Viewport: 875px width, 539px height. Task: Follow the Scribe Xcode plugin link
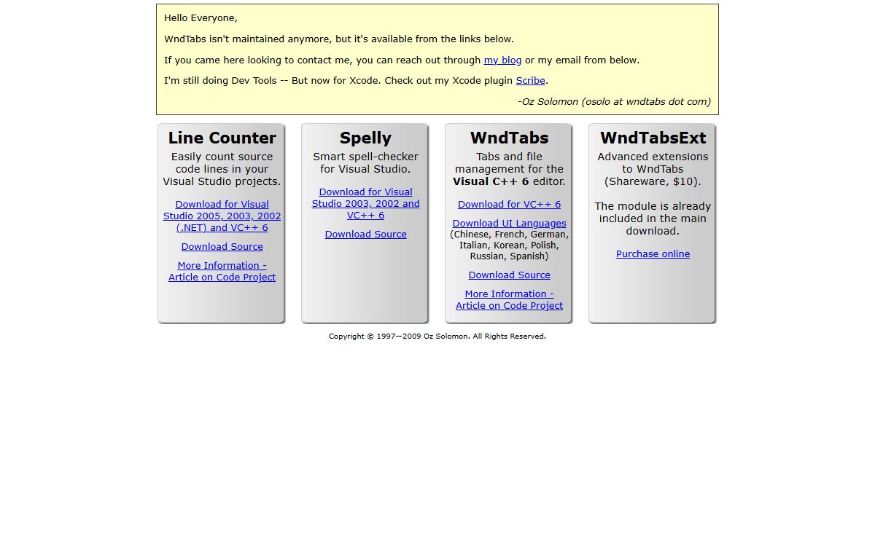click(x=530, y=80)
